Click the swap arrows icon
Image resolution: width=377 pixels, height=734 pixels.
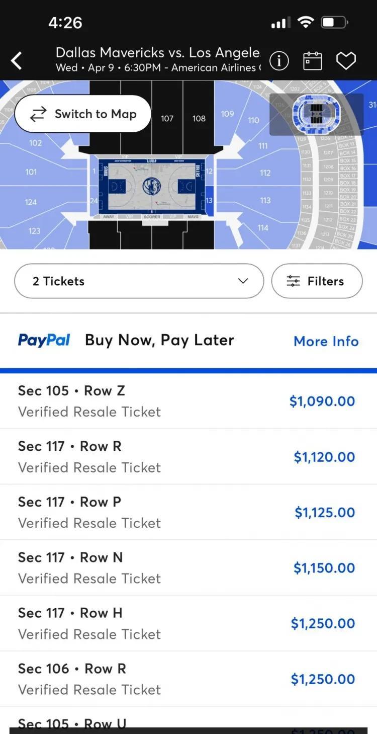(38, 114)
